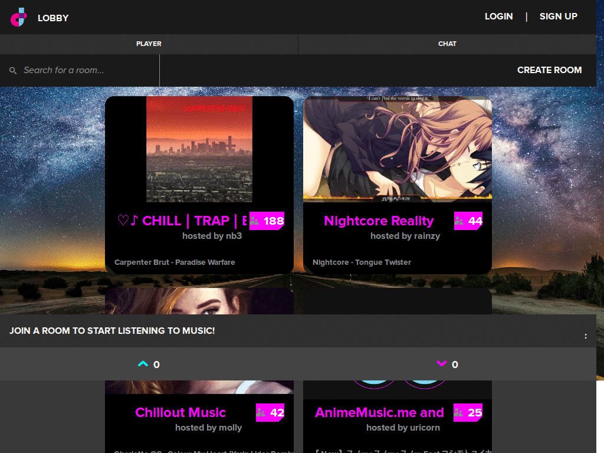Click the downvote arrow icon
The height and width of the screenshot is (453, 604).
(441, 363)
